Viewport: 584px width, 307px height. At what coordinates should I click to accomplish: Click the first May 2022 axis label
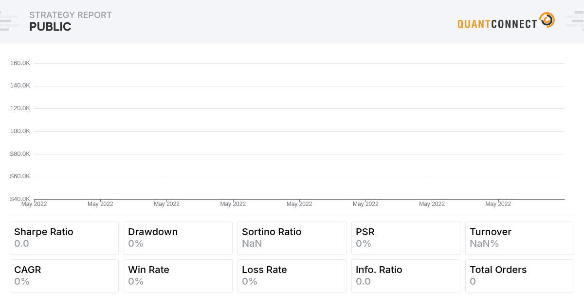(x=34, y=204)
